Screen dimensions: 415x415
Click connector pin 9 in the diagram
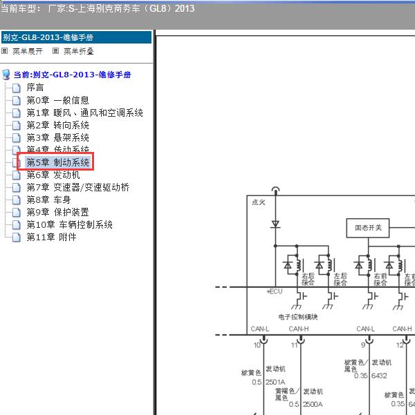tap(363, 345)
